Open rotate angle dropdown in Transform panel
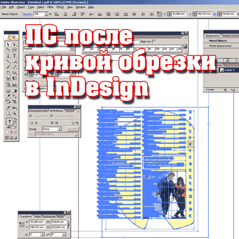 [43, 234]
